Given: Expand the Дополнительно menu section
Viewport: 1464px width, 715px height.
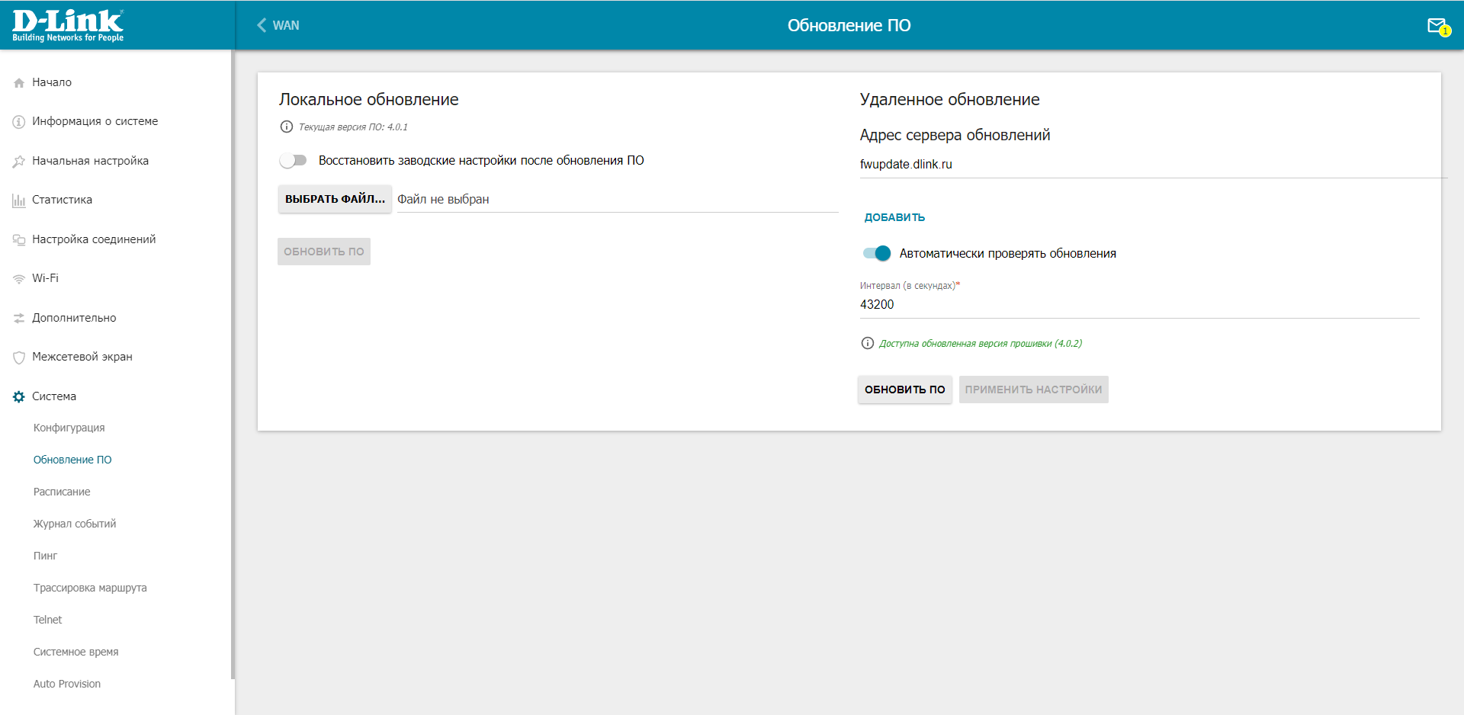Looking at the screenshot, I should click(x=74, y=318).
